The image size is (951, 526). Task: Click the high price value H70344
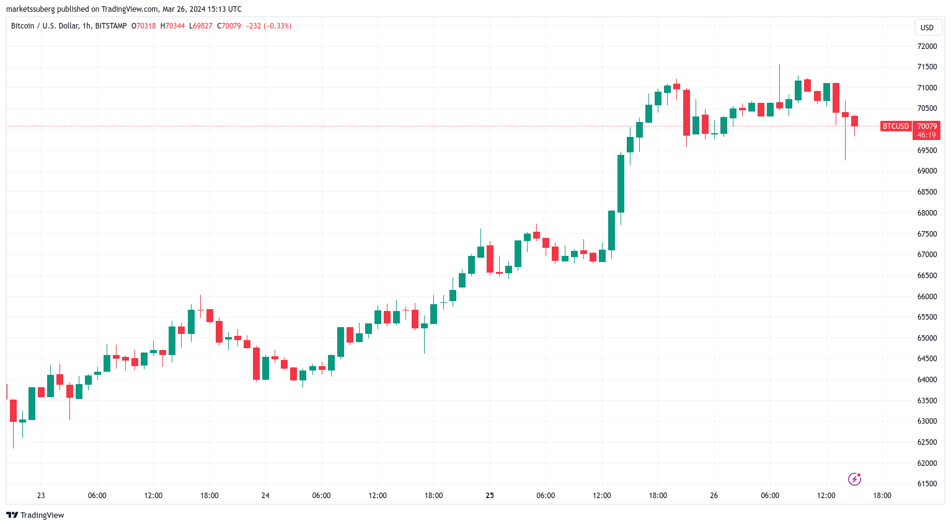[172, 26]
